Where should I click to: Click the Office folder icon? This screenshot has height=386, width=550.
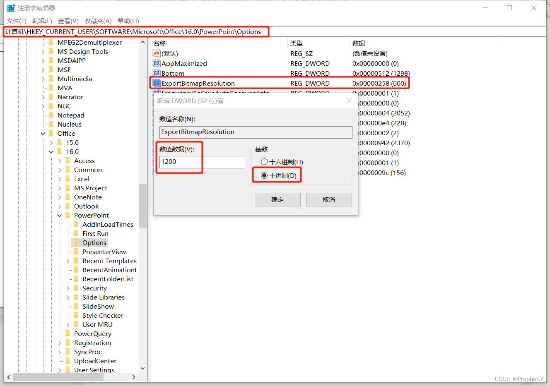tap(51, 133)
